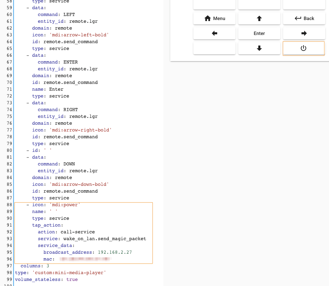
Task: Click the power icon button
Action: (x=304, y=48)
